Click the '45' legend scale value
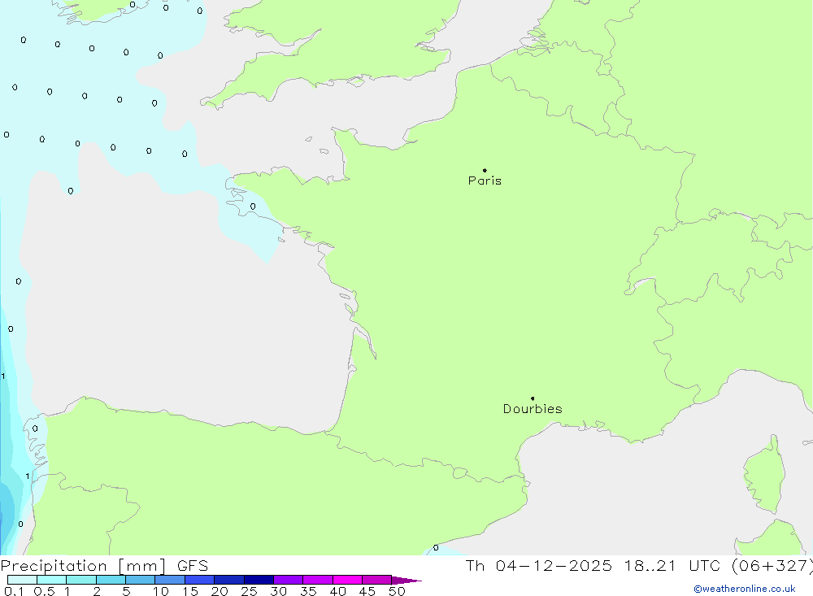This screenshot has height=596, width=813. (367, 591)
